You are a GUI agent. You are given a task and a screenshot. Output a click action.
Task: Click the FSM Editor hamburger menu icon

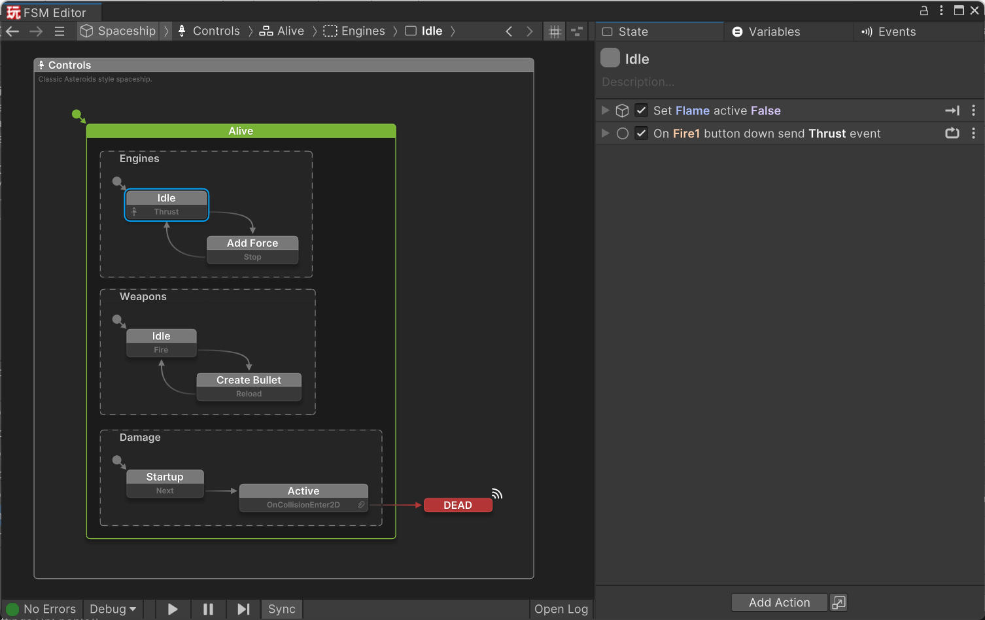tap(60, 31)
